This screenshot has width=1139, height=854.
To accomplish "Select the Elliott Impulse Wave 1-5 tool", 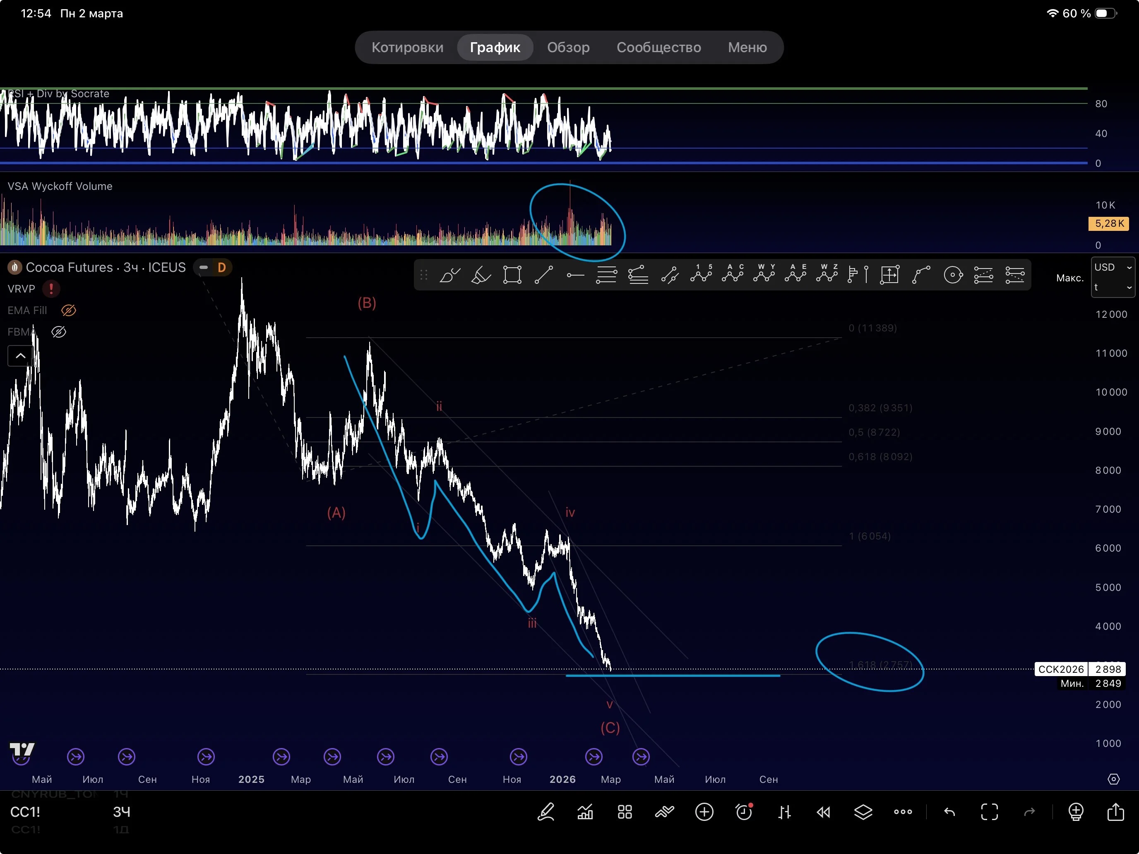I will pyautogui.click(x=701, y=273).
